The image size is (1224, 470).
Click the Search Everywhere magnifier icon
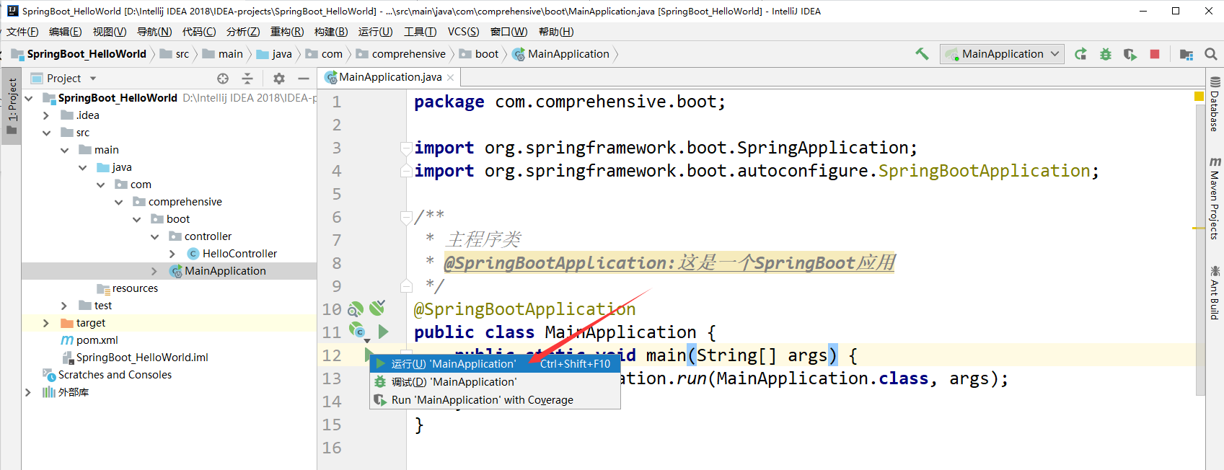1211,54
